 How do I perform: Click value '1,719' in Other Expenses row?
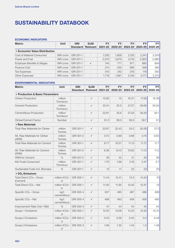point(106,76)
